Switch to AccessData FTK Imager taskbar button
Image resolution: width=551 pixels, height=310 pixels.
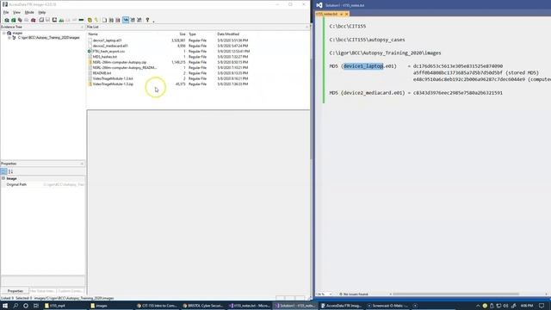click(341, 306)
